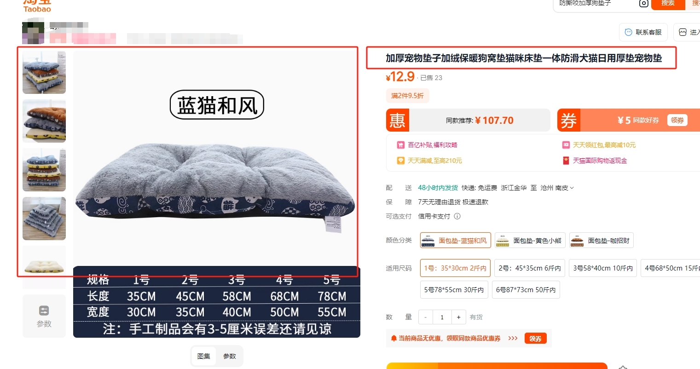Click the 联系客服 customer service icon
The height and width of the screenshot is (369, 700).
pos(628,32)
